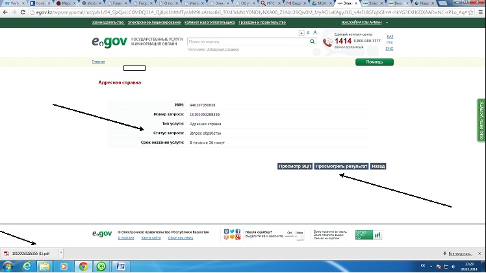Select the largest font size 'A' icon
This screenshot has height=273, width=486.
[x=315, y=32]
